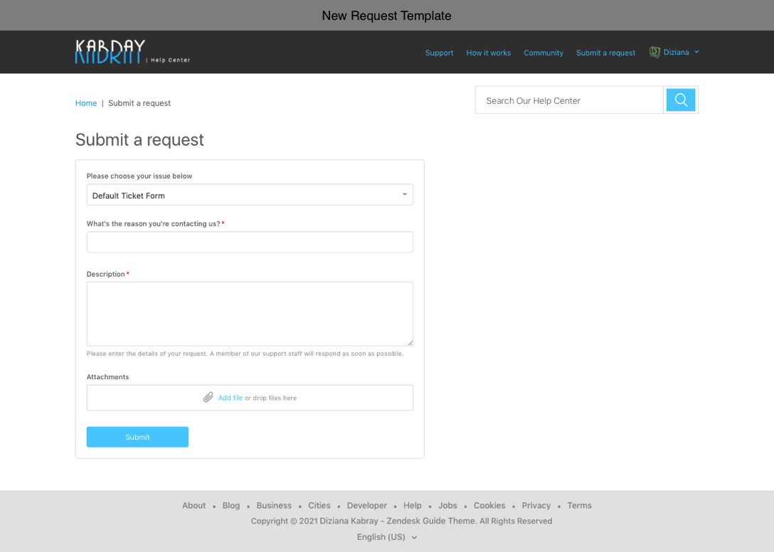The width and height of the screenshot is (774, 552).
Task: Visit the Privacy footer link
Action: 536,506
